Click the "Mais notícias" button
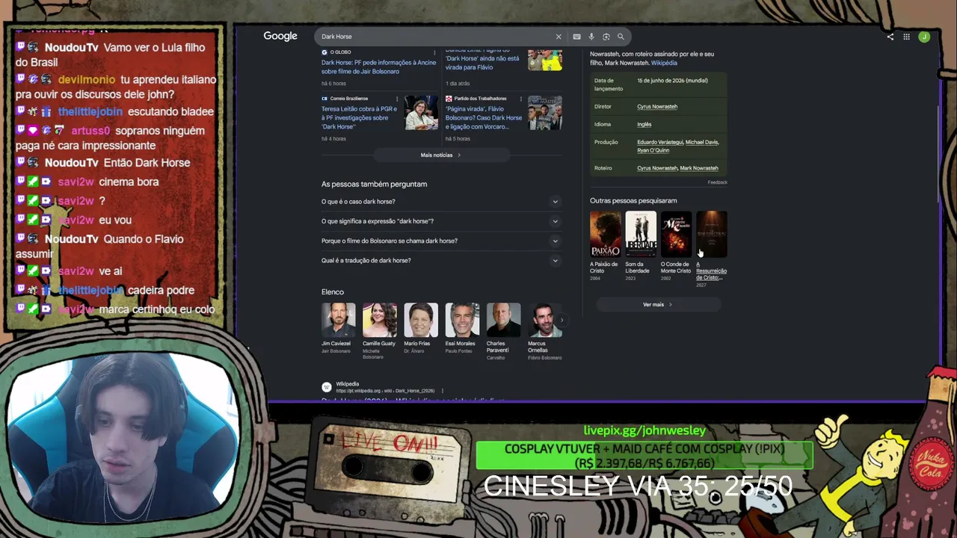This screenshot has height=538, width=957. tap(441, 155)
